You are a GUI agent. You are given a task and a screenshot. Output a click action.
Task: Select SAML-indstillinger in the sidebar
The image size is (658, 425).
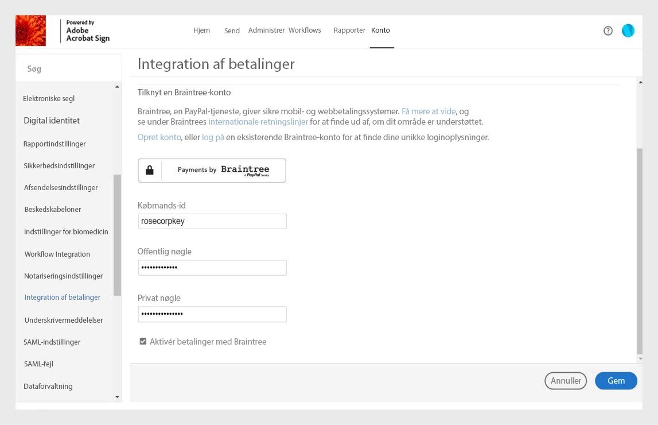tap(52, 342)
